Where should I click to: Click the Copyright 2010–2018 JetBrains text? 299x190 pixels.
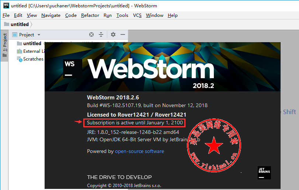point(124,186)
